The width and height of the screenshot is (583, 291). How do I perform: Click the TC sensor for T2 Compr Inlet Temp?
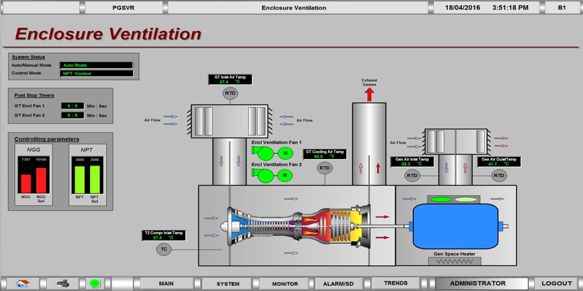pyautogui.click(x=164, y=249)
